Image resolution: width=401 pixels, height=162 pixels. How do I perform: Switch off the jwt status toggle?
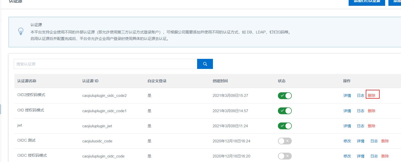[x=285, y=126]
